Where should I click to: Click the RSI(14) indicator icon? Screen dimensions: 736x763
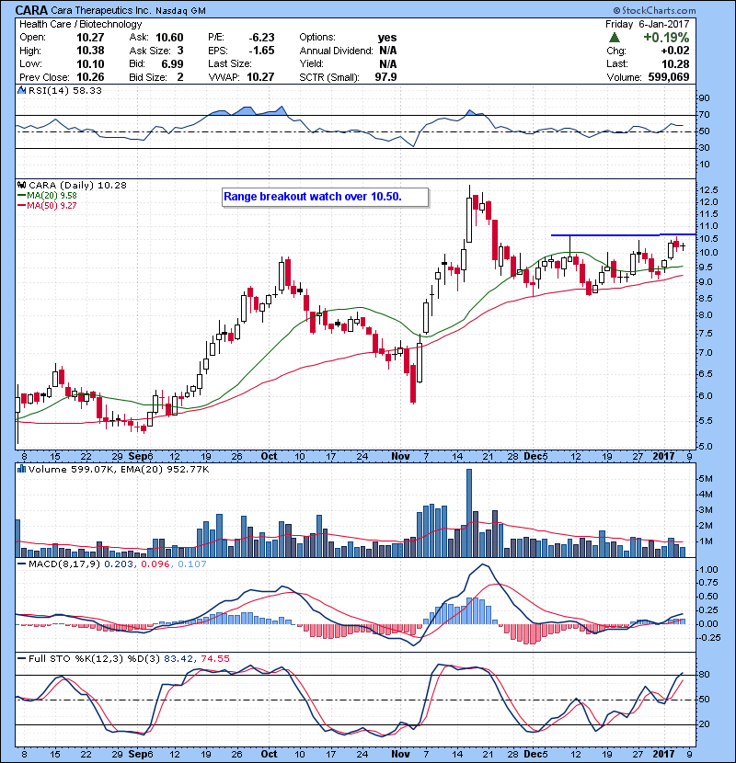pos(21,90)
